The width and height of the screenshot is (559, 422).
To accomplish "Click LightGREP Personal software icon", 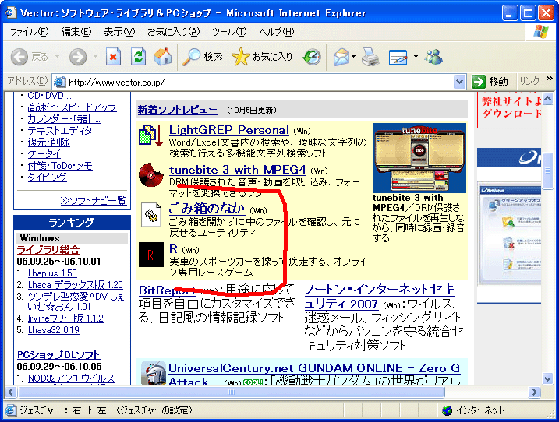I will pyautogui.click(x=150, y=135).
